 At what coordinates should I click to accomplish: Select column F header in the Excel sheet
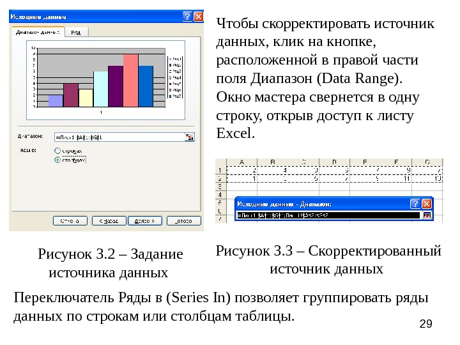[x=396, y=162]
